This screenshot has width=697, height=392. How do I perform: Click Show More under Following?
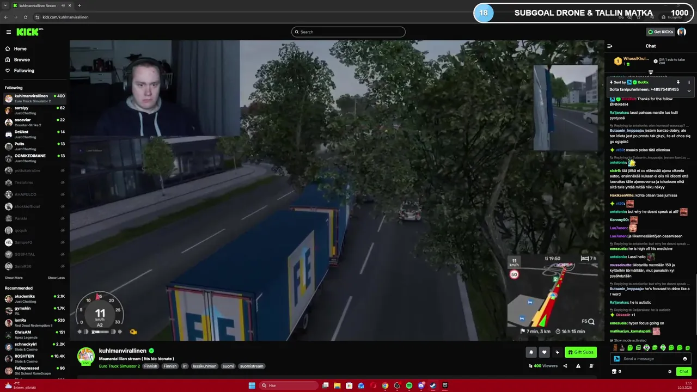[x=14, y=278]
